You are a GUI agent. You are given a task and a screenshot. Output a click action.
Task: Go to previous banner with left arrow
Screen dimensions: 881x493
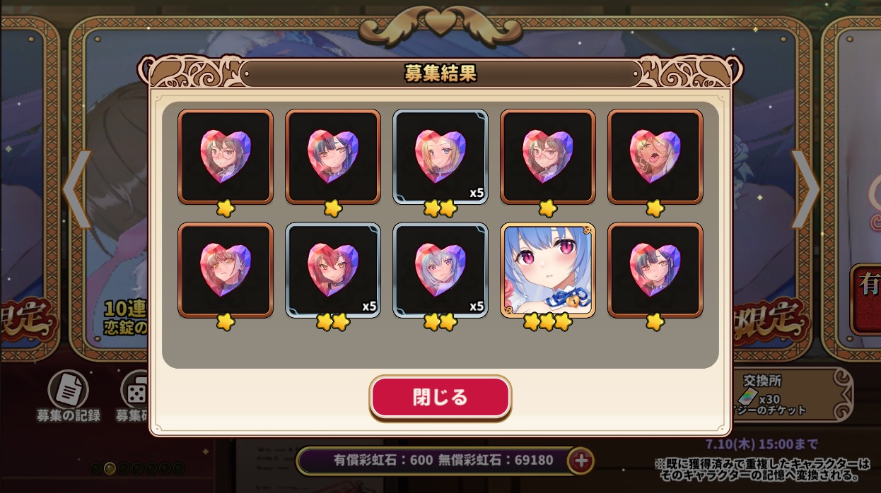click(x=77, y=189)
